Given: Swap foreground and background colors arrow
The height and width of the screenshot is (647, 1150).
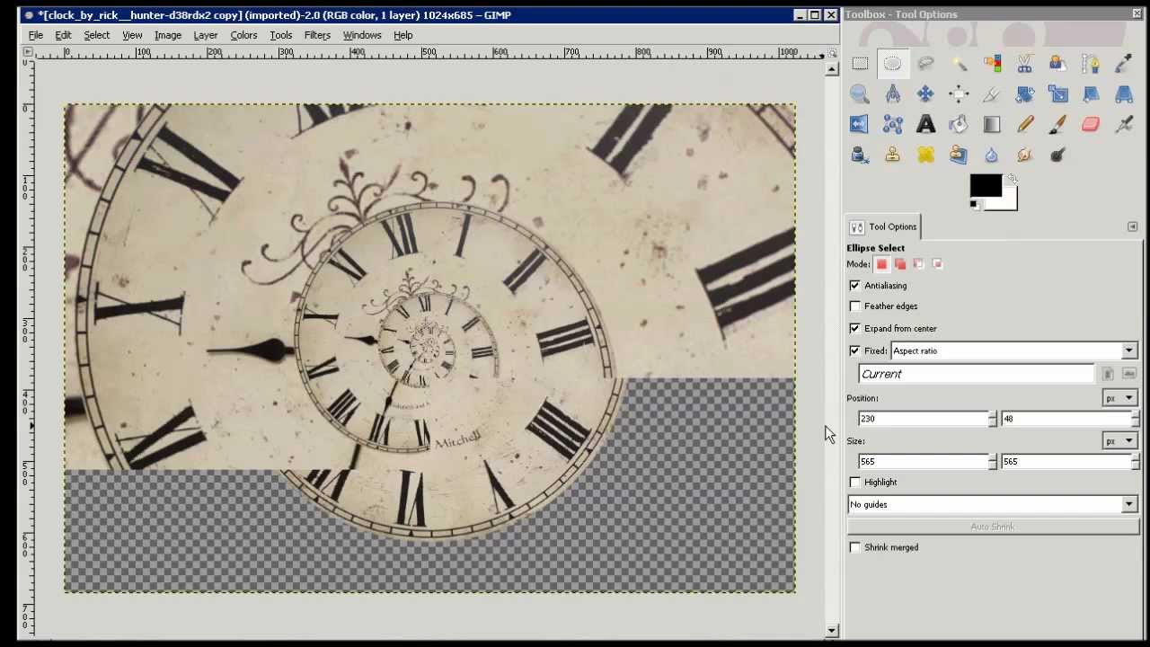Looking at the screenshot, I should click(1012, 181).
